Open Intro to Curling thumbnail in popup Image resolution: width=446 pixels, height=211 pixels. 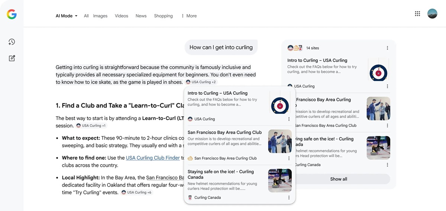click(280, 102)
